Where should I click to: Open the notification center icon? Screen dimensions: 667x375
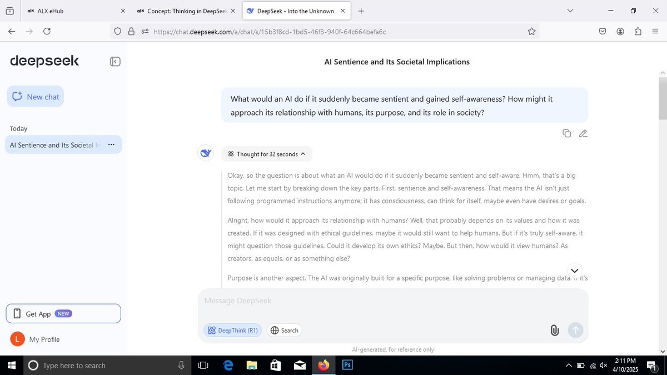(653, 366)
